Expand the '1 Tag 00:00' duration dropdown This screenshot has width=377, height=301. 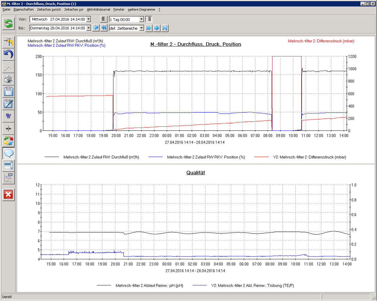pos(141,19)
